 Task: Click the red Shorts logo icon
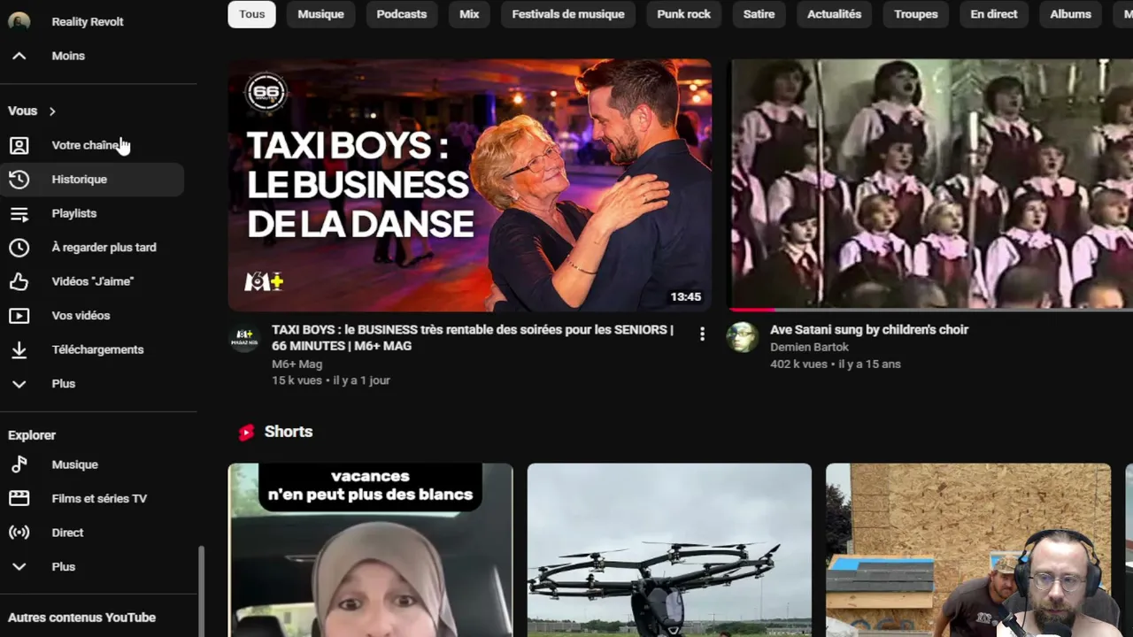pos(246,432)
